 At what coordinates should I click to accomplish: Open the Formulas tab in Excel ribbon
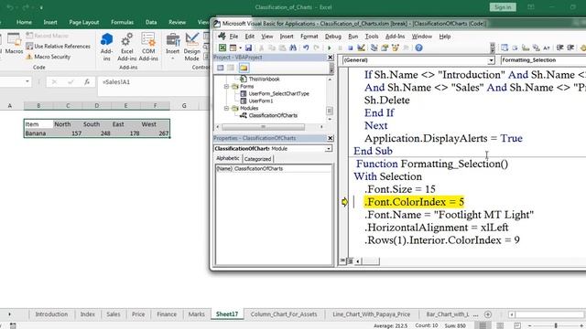(x=122, y=22)
